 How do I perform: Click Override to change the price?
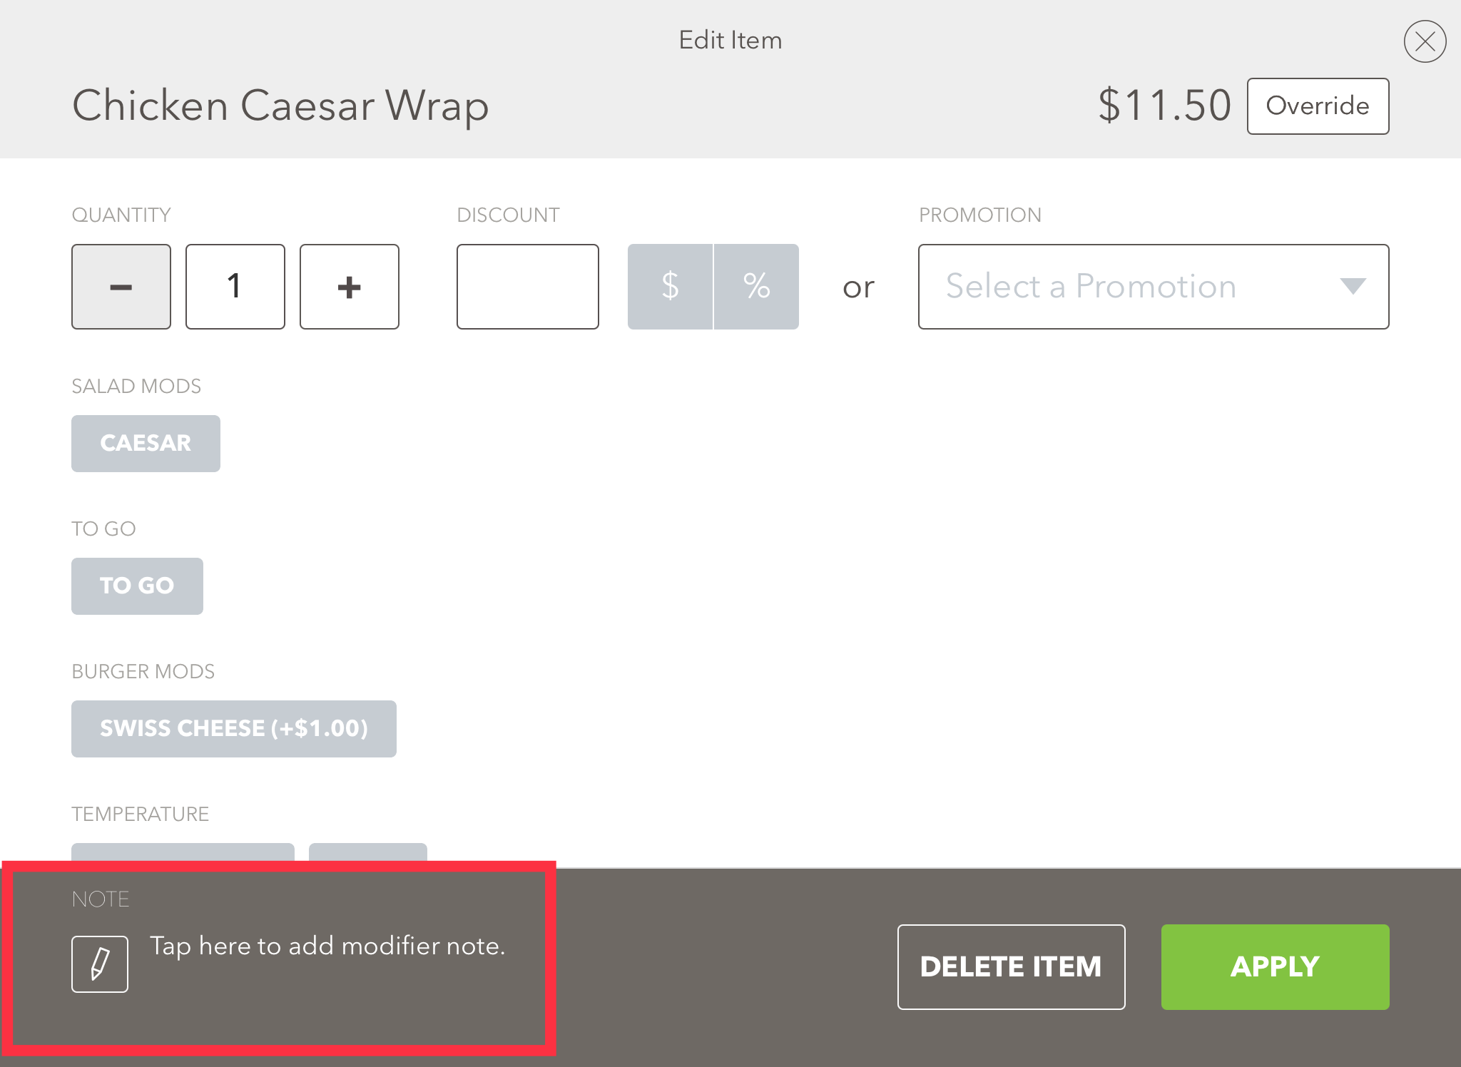(x=1318, y=106)
